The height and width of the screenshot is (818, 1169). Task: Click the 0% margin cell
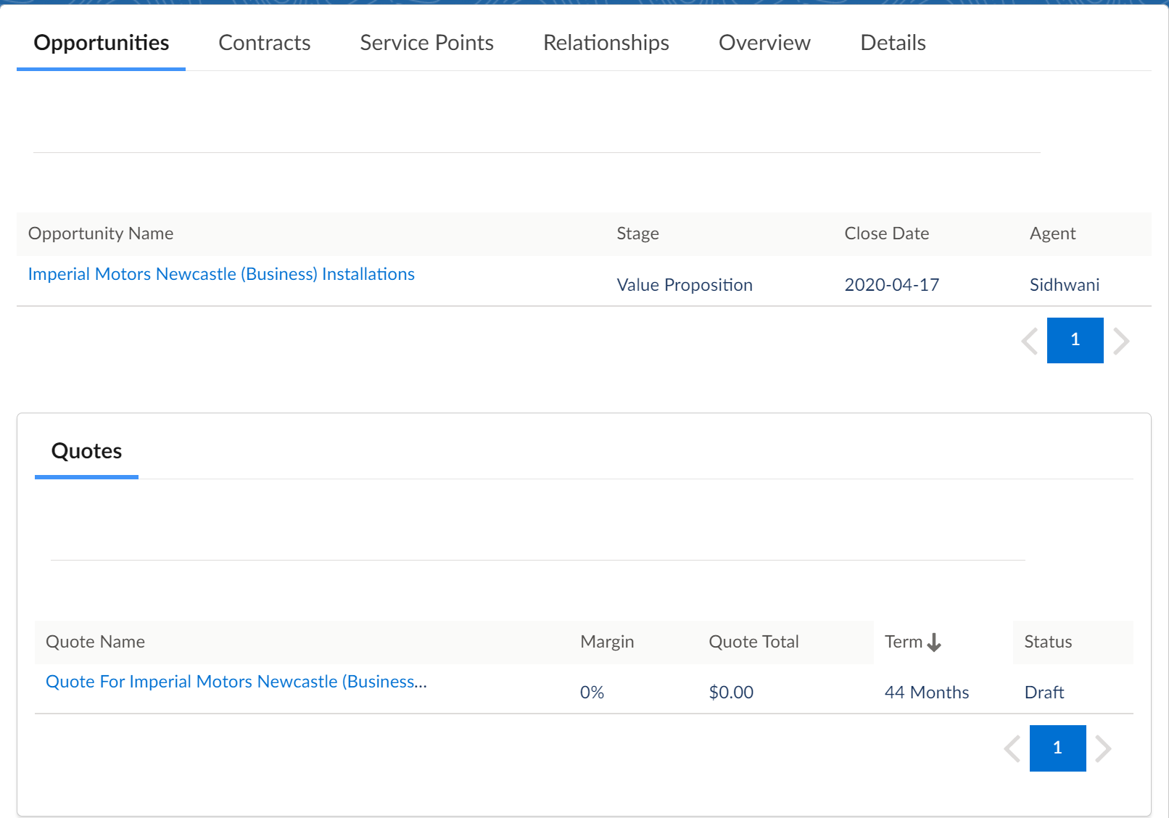click(x=592, y=693)
